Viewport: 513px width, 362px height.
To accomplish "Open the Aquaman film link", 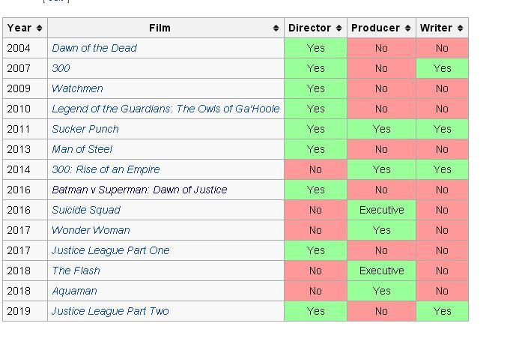I will [x=74, y=291].
